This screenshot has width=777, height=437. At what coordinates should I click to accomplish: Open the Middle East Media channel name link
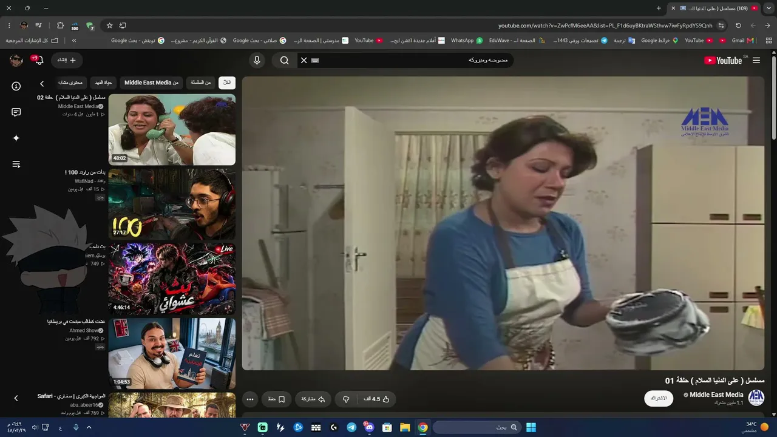coord(716,395)
